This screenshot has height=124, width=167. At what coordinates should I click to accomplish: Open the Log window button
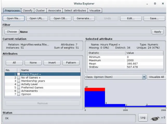[x=143, y=118]
